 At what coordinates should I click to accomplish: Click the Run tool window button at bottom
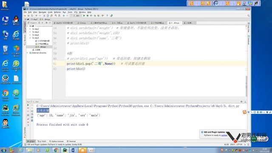coord(31,142)
